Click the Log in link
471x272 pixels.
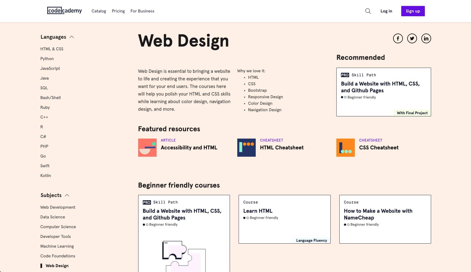click(x=386, y=11)
